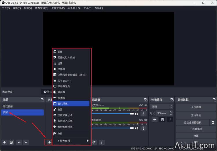
Task: Open virtual camera settings gear icon
Action: 213,122
